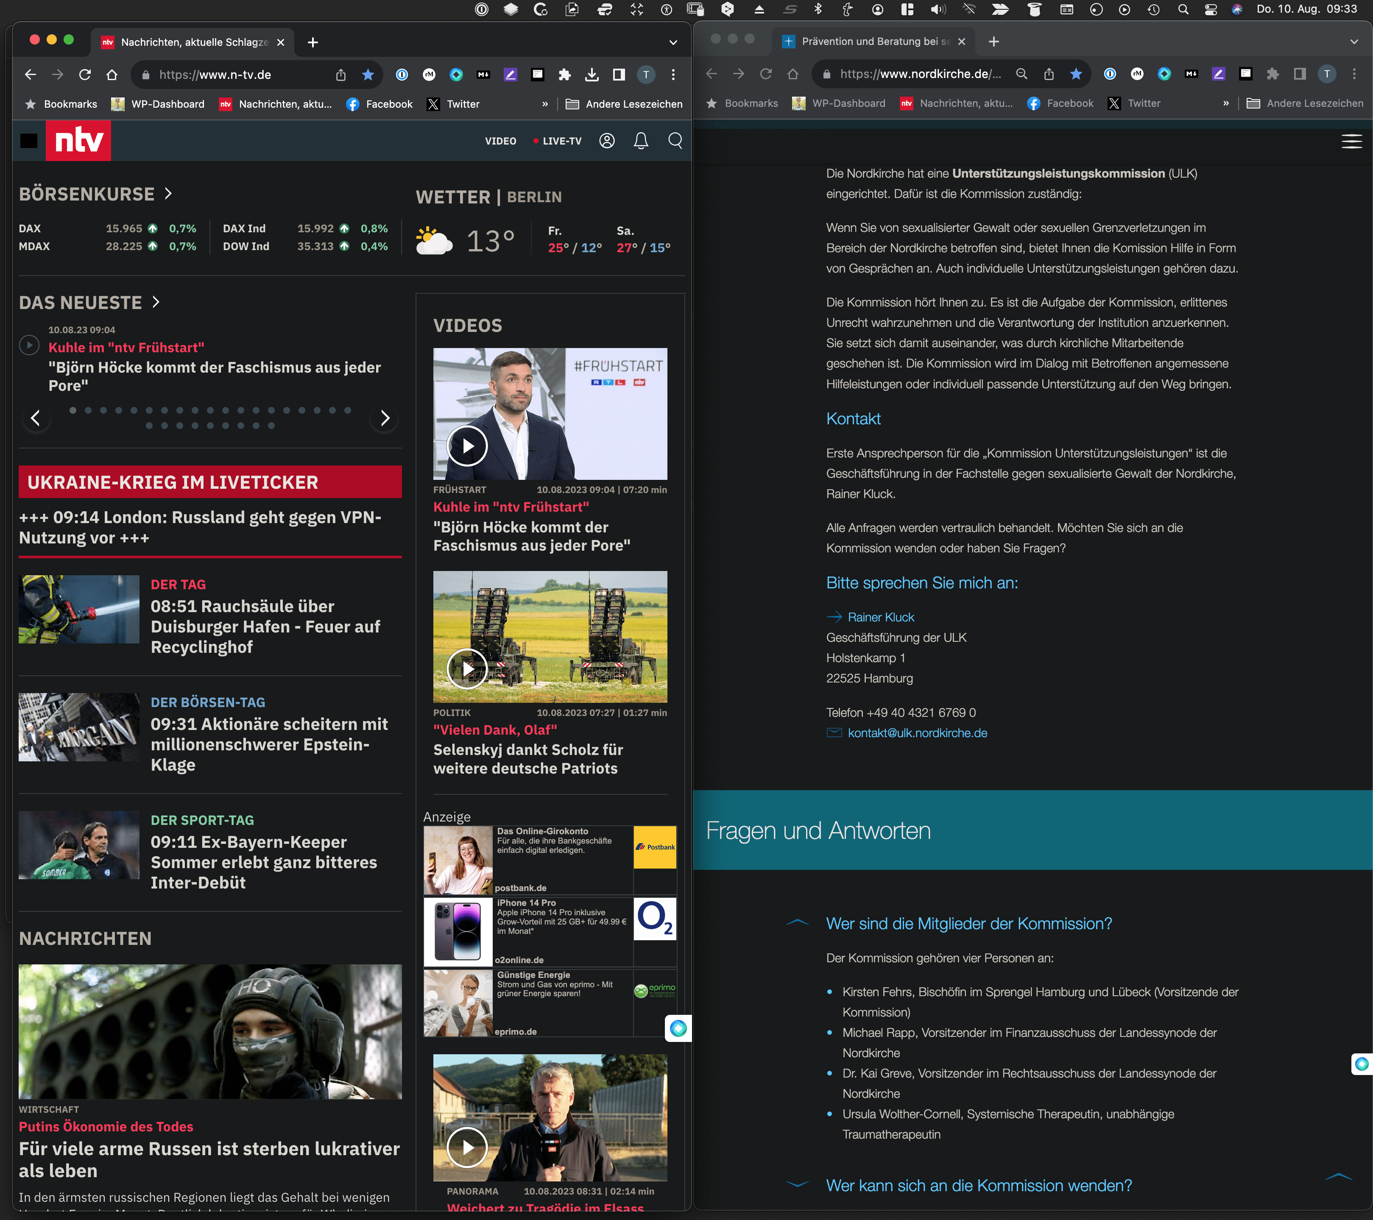Image resolution: width=1373 pixels, height=1220 pixels.
Task: Open new tab in ntv window
Action: (x=313, y=42)
